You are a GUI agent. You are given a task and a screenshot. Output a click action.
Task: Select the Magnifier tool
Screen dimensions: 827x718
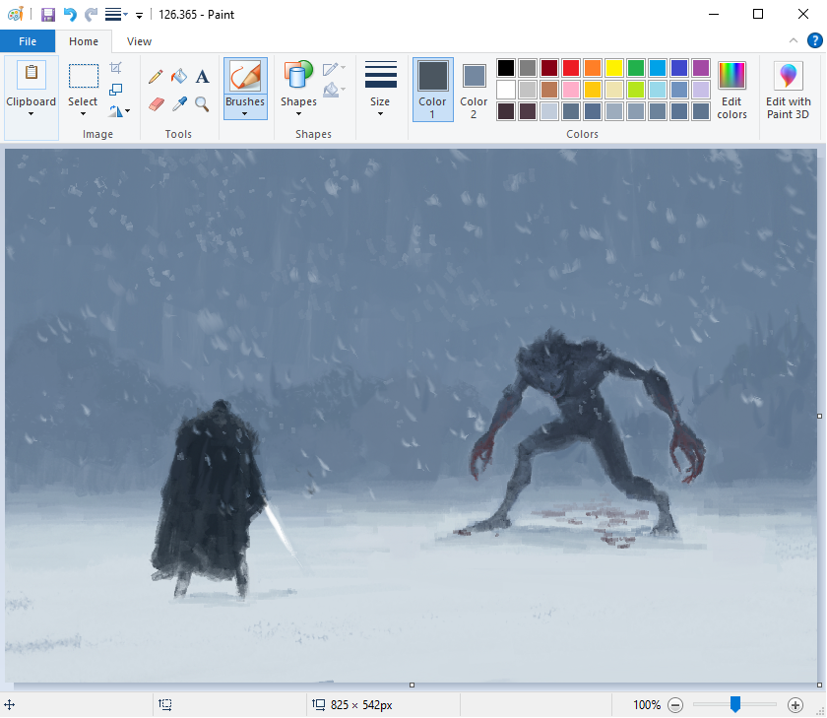pyautogui.click(x=202, y=103)
